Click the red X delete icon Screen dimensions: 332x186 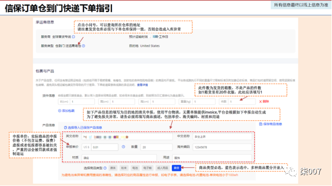coord(260,101)
